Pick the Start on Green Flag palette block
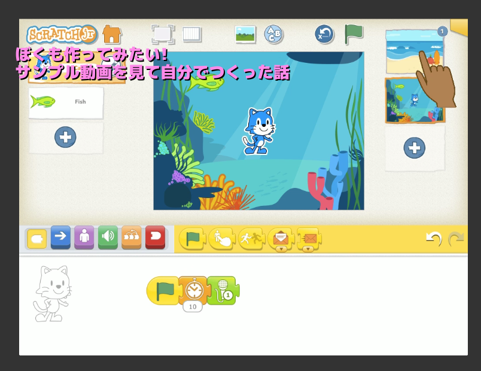The width and height of the screenshot is (481, 371). pos(192,238)
